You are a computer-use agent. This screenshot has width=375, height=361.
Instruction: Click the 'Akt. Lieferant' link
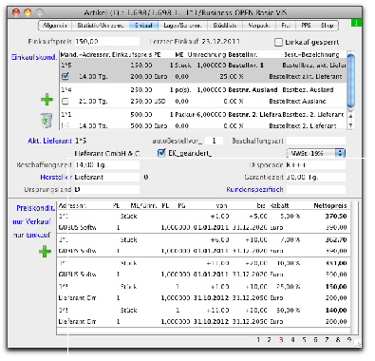coord(49,141)
